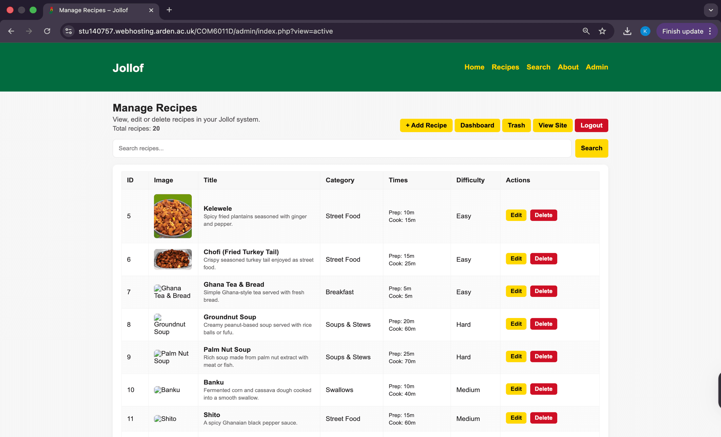
Task: Click the browser forward arrow
Action: click(x=29, y=31)
